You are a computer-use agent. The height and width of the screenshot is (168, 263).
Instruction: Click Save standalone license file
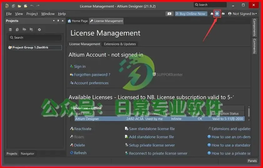[x=150, y=129]
